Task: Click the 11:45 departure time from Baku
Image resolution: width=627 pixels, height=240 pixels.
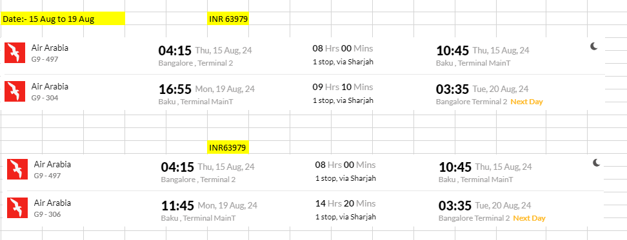Action: tap(177, 206)
